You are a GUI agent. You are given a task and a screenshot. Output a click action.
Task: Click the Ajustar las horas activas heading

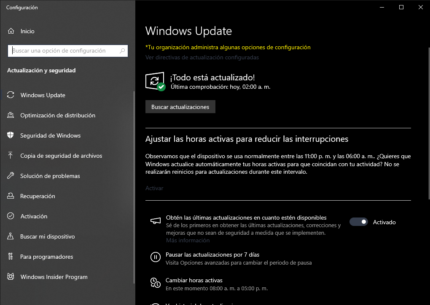click(x=247, y=139)
